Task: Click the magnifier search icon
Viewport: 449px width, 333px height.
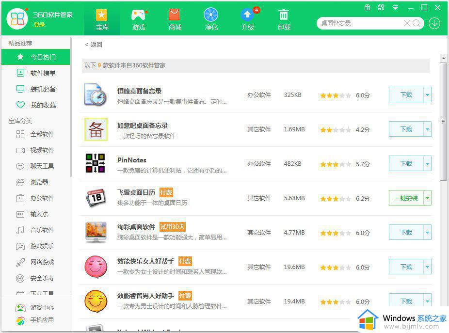Action: pyautogui.click(x=417, y=23)
